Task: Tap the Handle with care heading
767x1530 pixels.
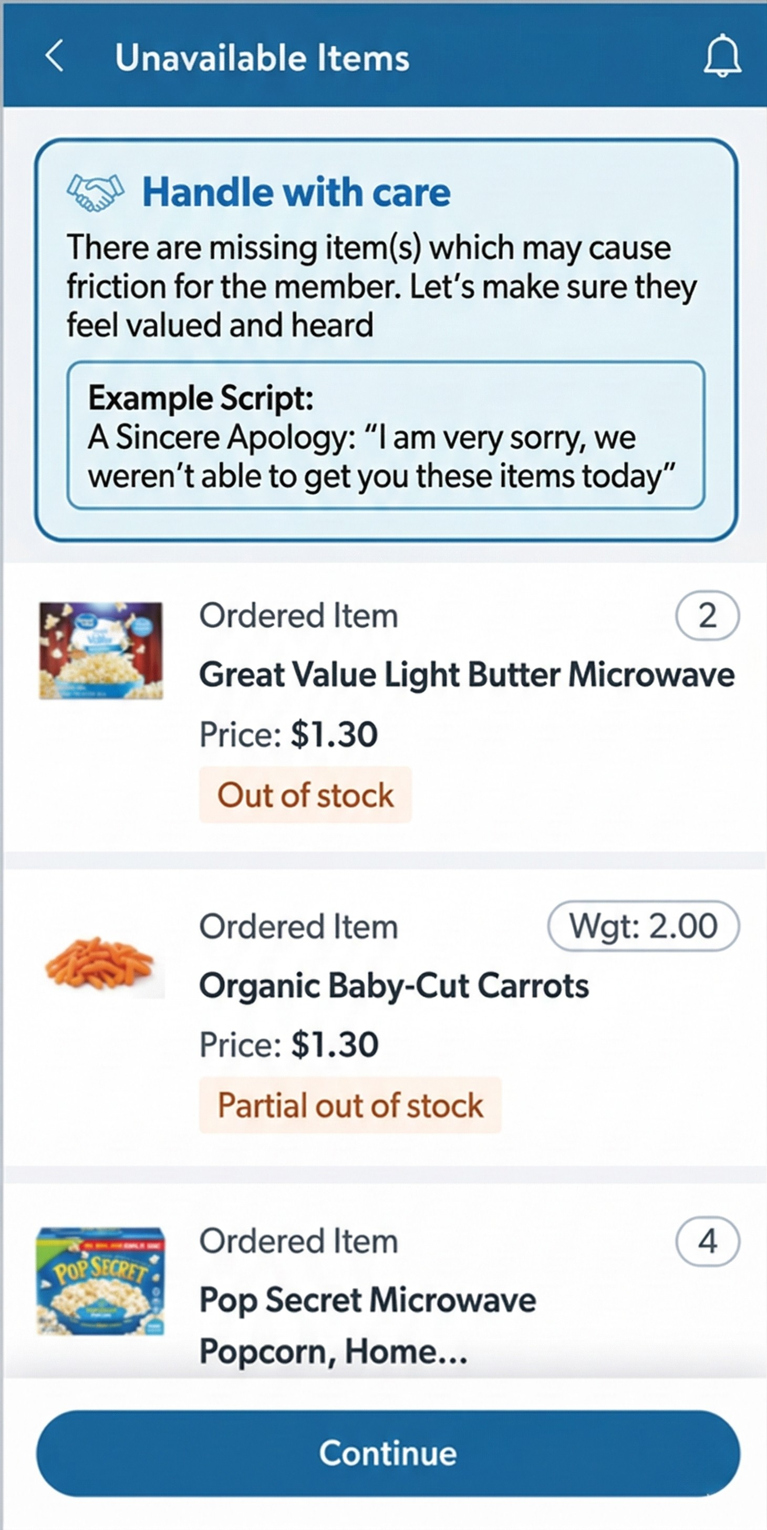Action: [x=296, y=192]
